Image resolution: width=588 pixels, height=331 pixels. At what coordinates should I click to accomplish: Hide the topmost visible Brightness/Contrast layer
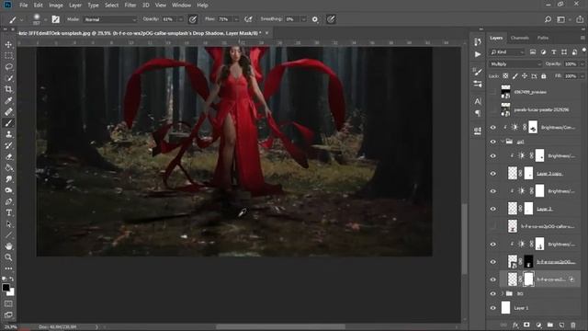point(493,128)
